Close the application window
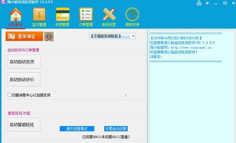Image resolution: width=236 pixels, height=143 pixels. [233, 3]
